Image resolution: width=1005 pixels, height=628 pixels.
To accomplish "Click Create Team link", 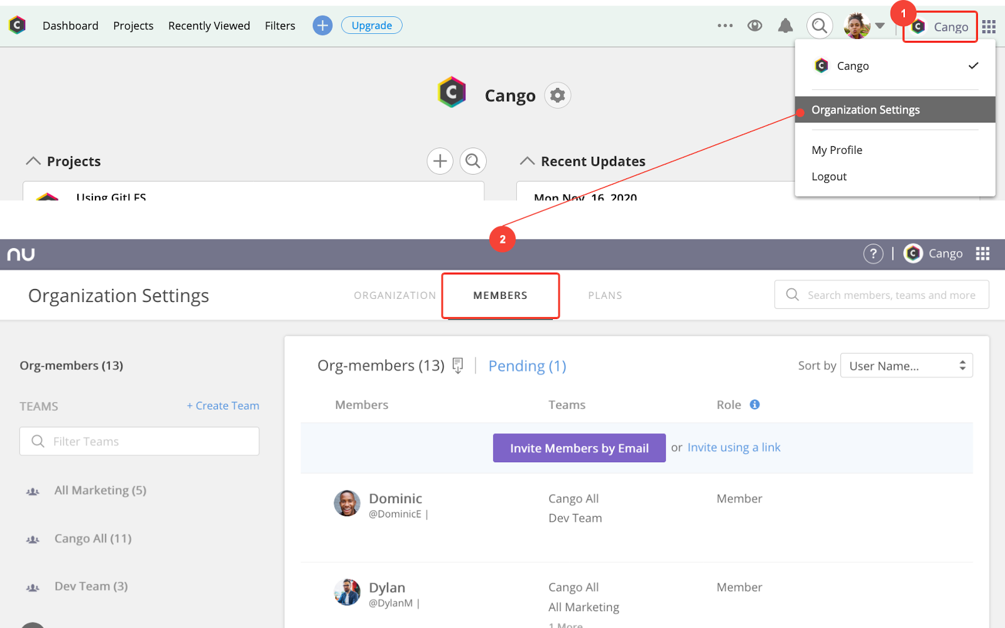I will [x=223, y=406].
